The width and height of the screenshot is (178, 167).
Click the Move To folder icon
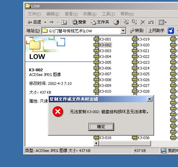coord(126,22)
